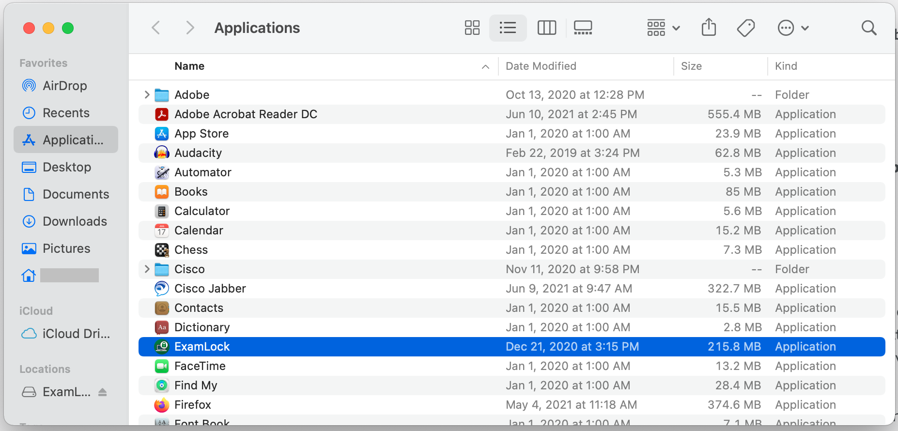The height and width of the screenshot is (431, 898).
Task: Open Desktop in the sidebar
Action: point(66,167)
